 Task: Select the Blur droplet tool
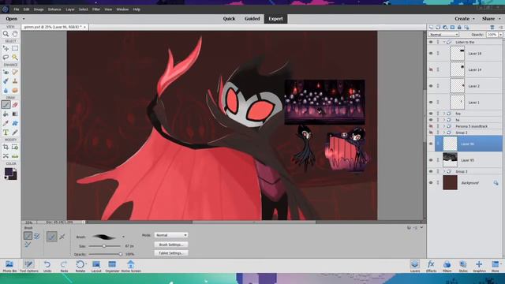point(6,90)
